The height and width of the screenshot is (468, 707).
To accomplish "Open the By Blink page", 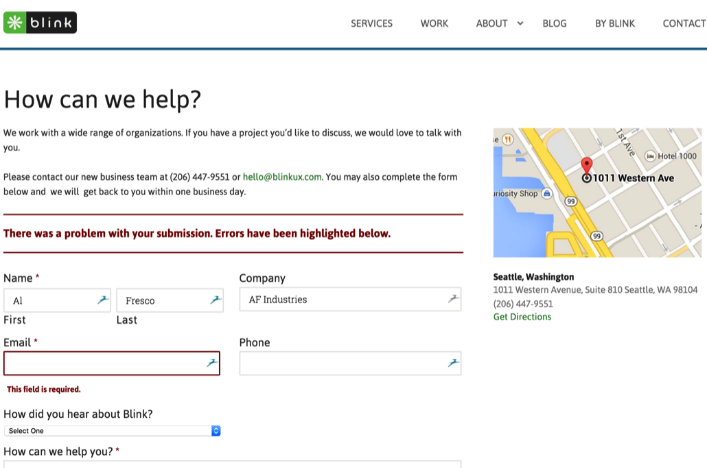I will 614,23.
